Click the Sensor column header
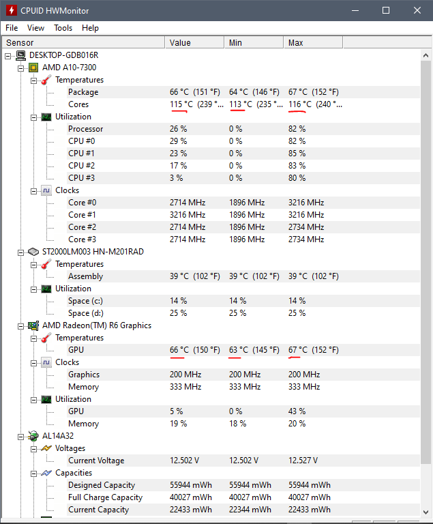The width and height of the screenshot is (433, 524). click(82, 42)
